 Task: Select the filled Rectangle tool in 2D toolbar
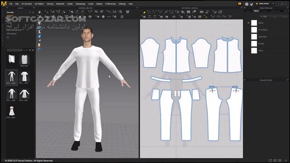pos(188,12)
